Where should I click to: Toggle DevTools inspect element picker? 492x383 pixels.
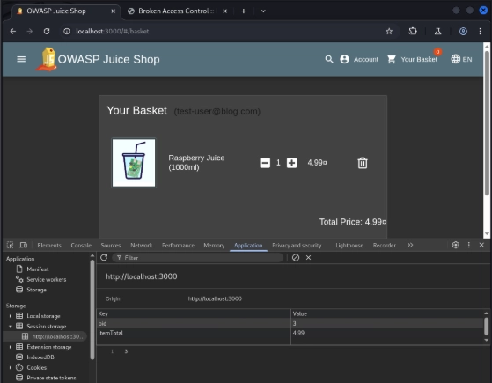[x=10, y=245]
